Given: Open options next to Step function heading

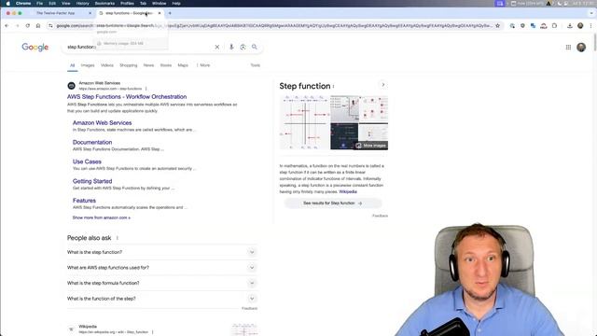Looking at the screenshot, I should point(334,87).
